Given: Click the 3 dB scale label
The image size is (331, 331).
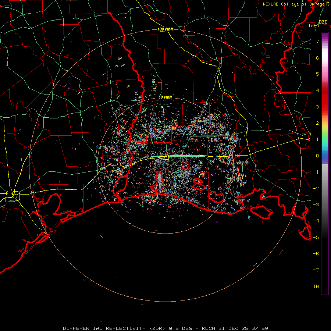Looking at the screenshot, I should pos(317,107).
